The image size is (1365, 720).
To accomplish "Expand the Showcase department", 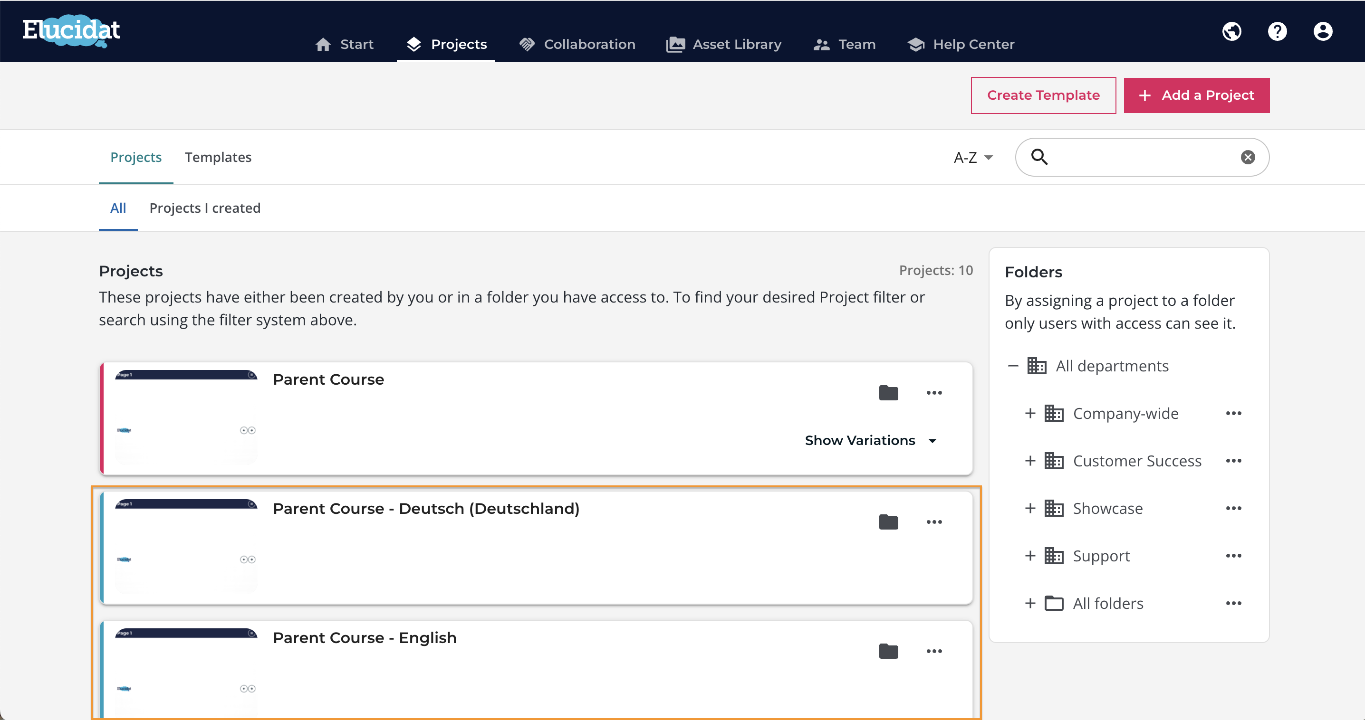I will 1029,508.
